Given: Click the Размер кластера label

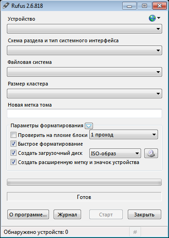Looking at the screenshot, I should click(x=28, y=84).
